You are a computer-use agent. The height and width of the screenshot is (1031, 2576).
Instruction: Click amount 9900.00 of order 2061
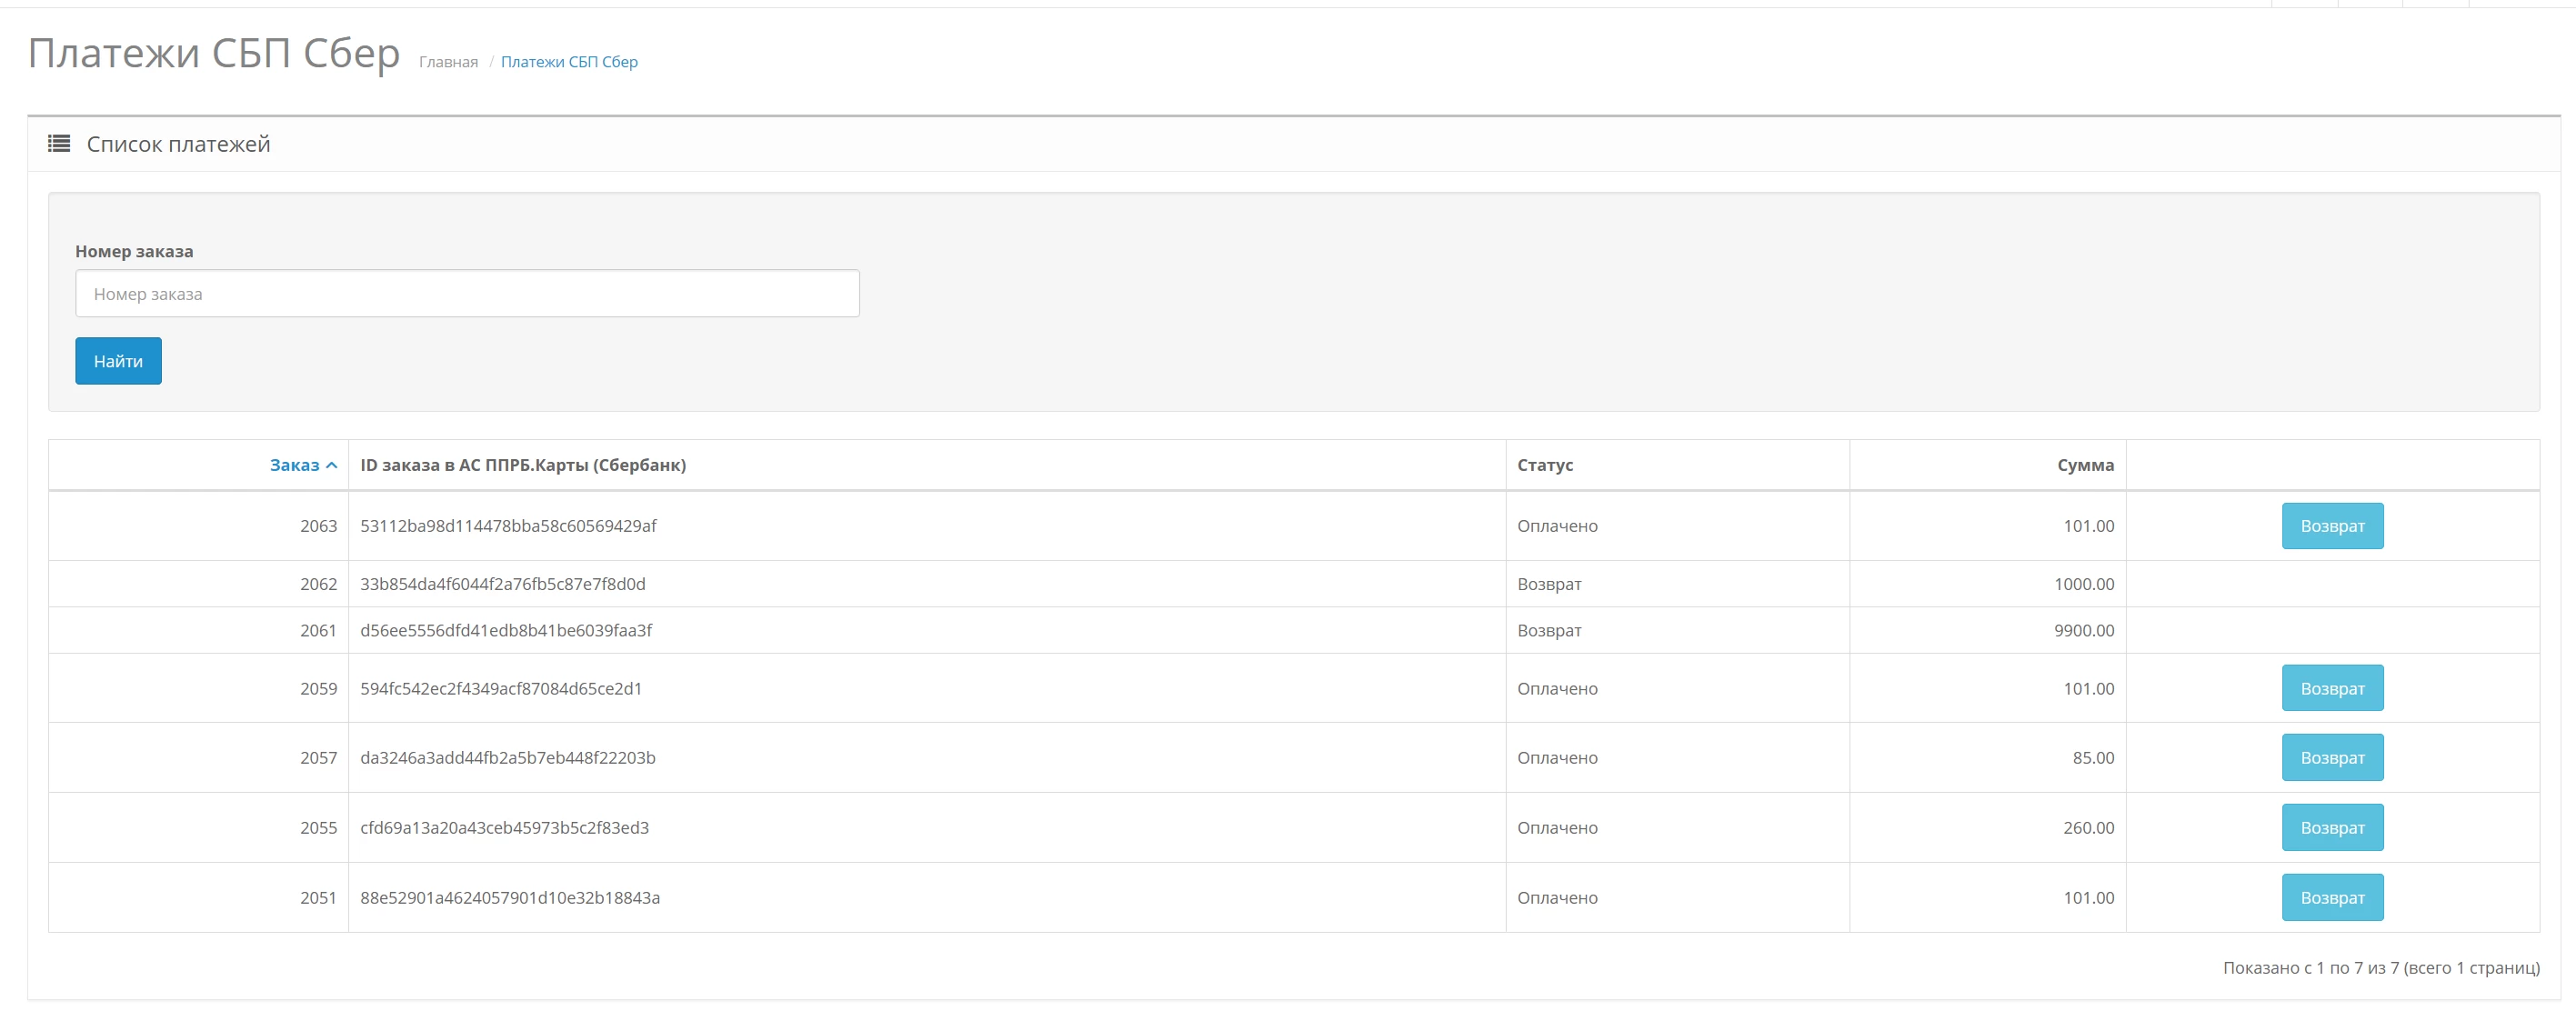click(x=2084, y=630)
